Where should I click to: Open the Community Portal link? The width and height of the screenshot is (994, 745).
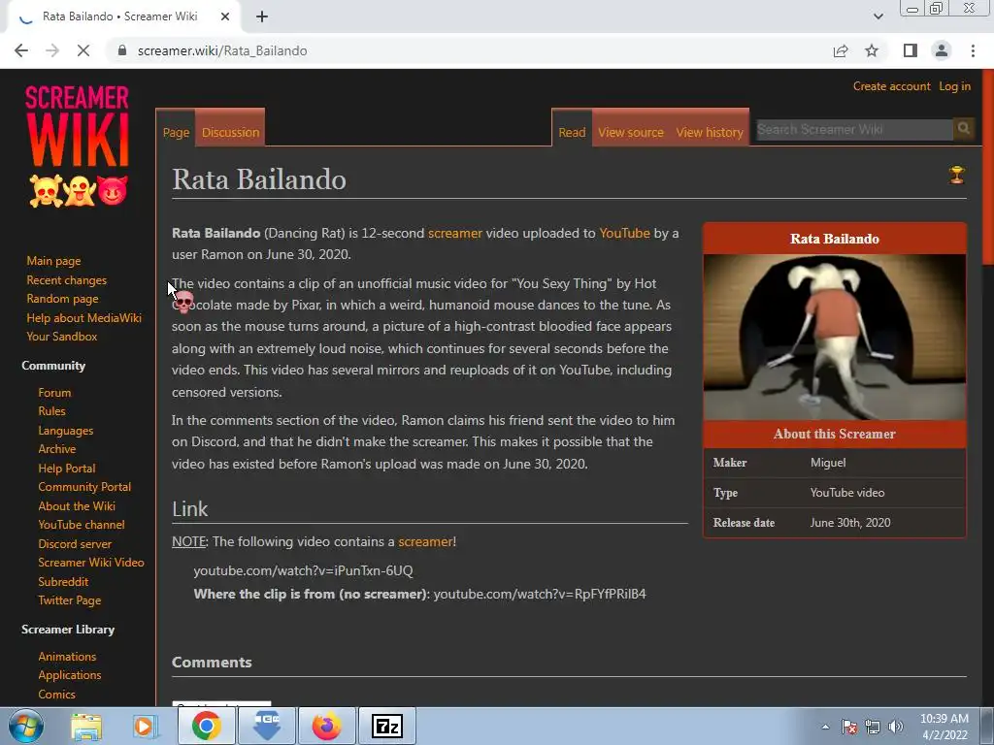point(84,487)
